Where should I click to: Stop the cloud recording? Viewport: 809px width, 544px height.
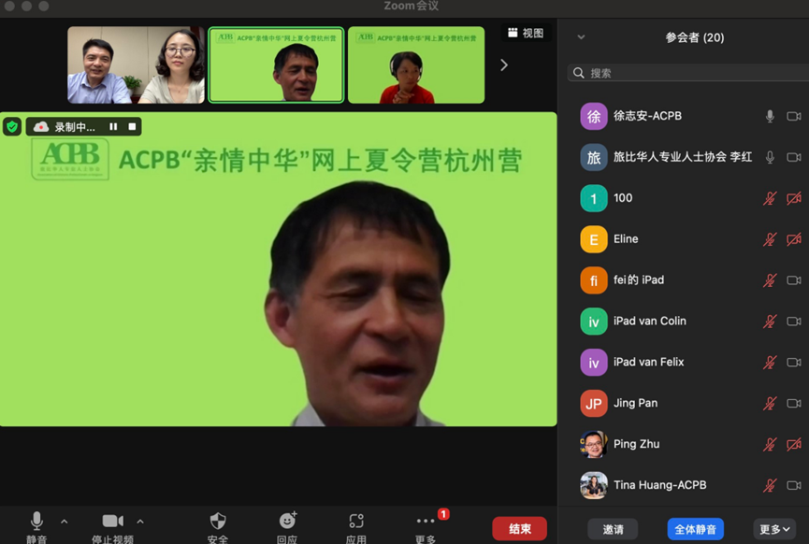pyautogui.click(x=132, y=126)
